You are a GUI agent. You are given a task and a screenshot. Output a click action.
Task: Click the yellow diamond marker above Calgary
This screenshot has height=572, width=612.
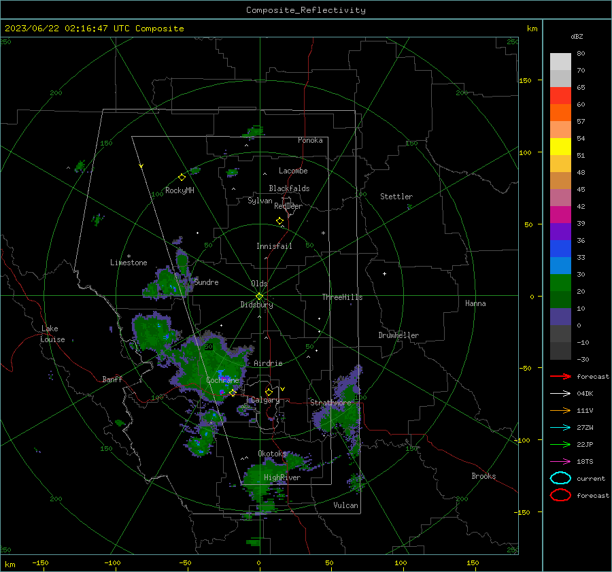[269, 392]
